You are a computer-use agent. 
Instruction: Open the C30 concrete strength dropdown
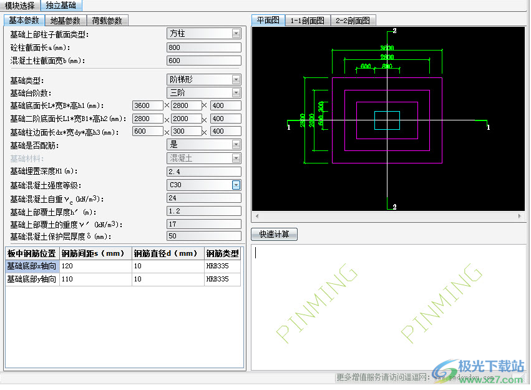[x=236, y=185]
